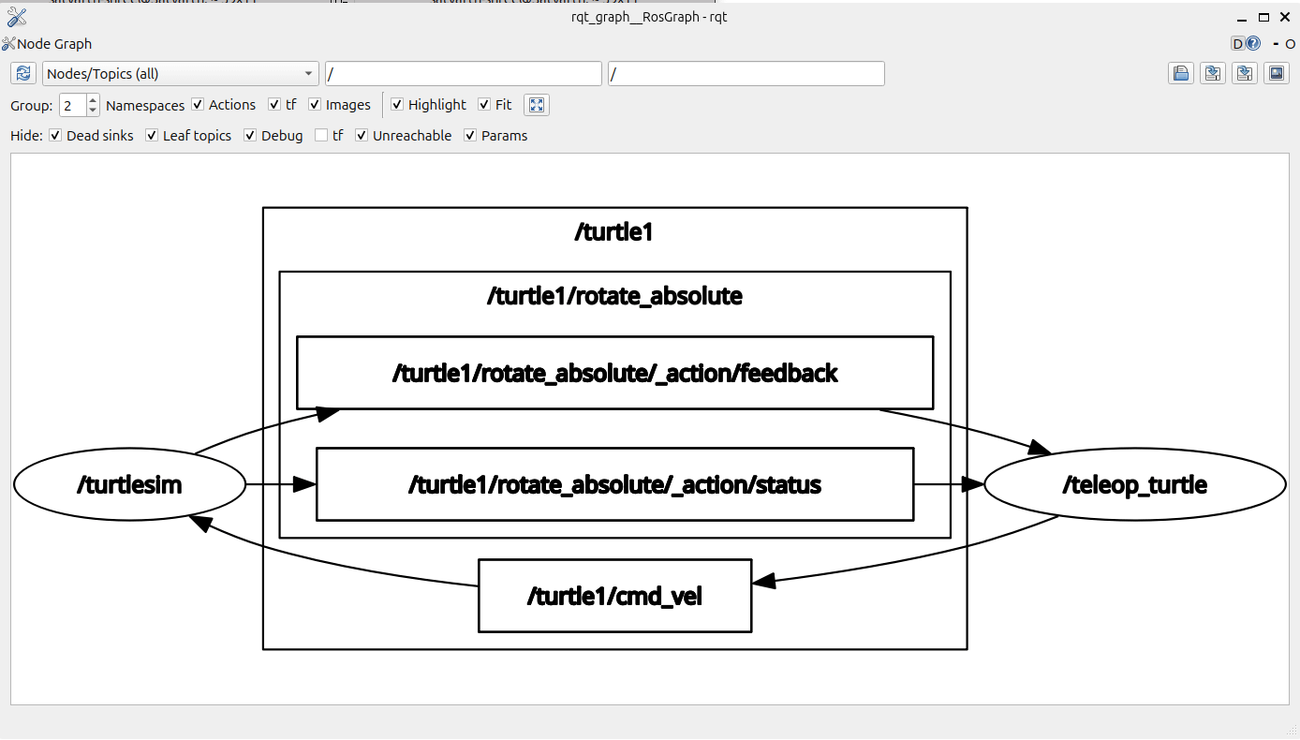Click the Node Graph title label
The image size is (1300, 740).
54,44
